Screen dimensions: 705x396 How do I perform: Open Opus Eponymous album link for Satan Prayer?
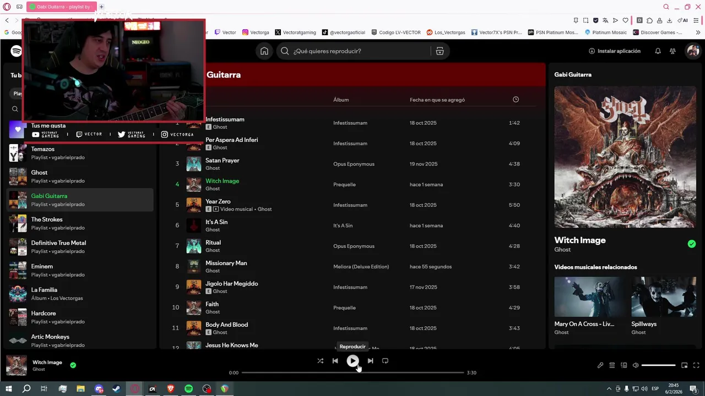click(354, 164)
